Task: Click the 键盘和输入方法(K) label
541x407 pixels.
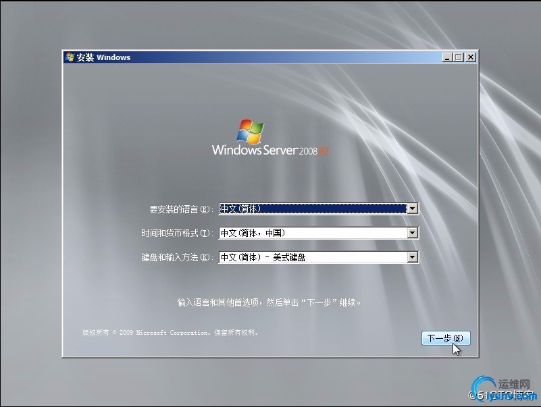Action: point(178,257)
